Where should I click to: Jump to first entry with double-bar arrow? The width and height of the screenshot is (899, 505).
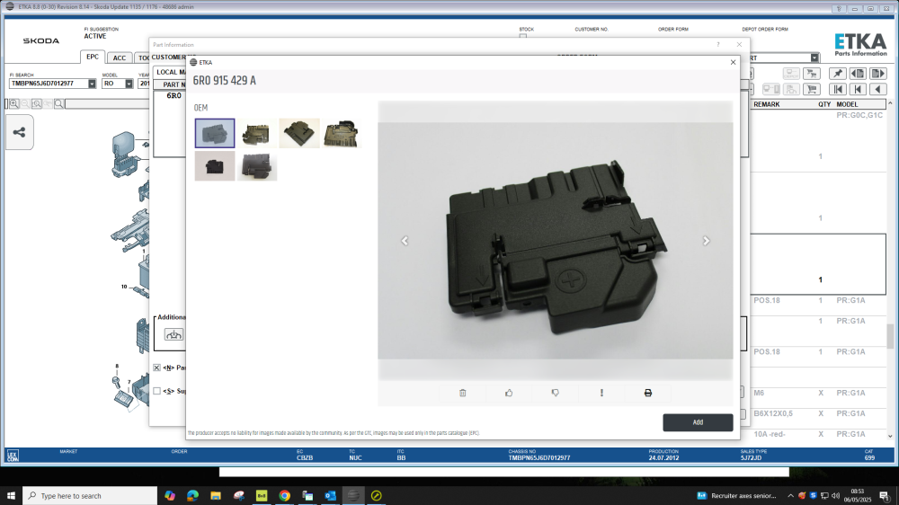pyautogui.click(x=838, y=90)
